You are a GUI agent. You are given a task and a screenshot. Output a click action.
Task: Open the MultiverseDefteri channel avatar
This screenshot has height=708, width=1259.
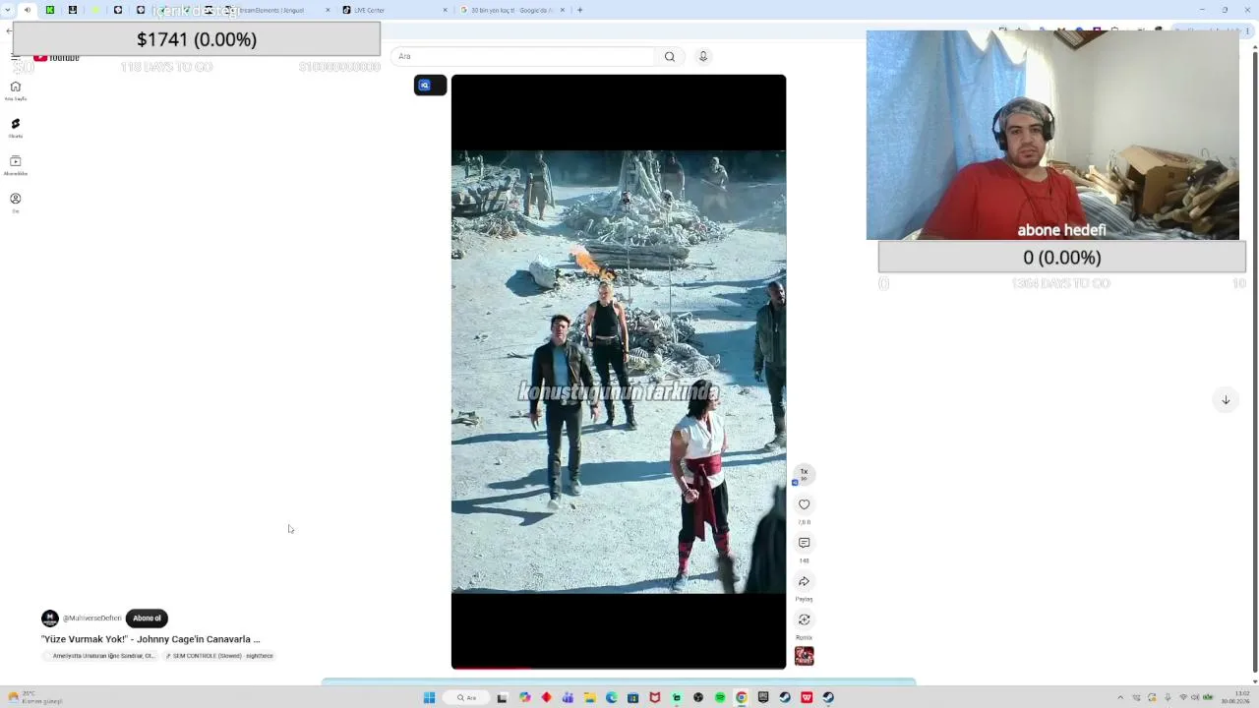(50, 618)
